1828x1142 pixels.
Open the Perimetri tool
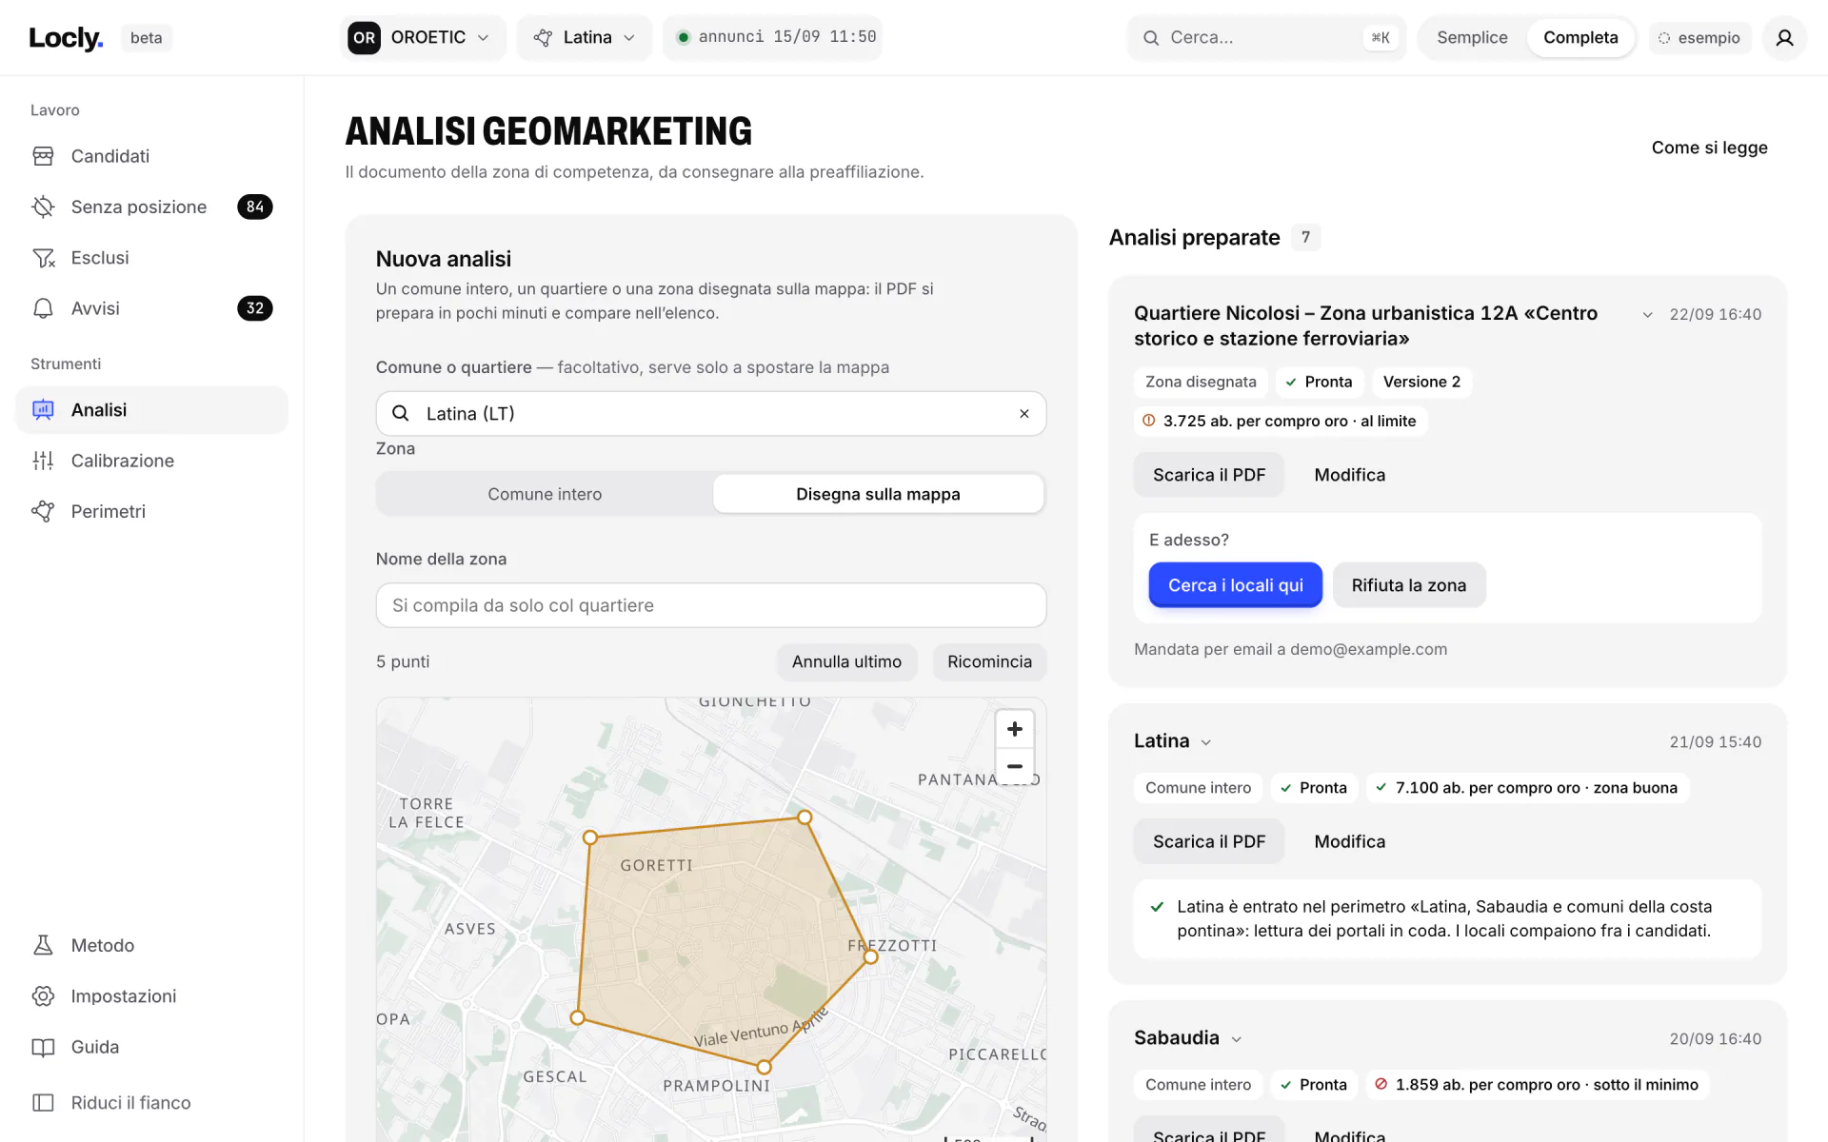151,511
